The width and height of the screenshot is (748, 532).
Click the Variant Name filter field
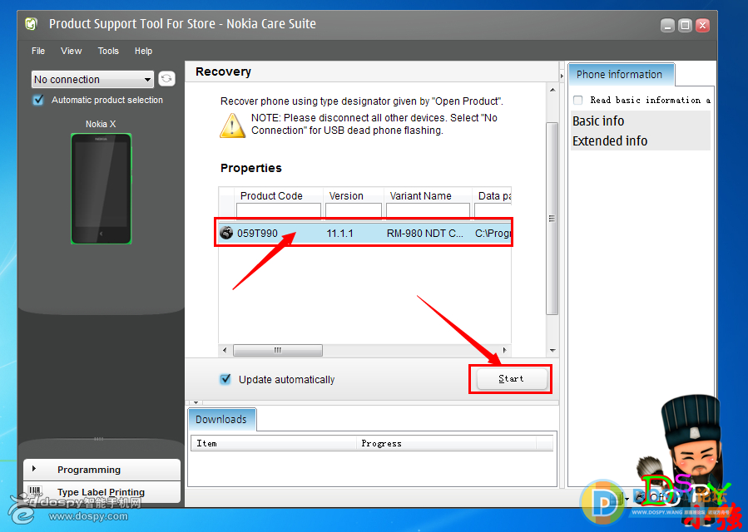coord(428,210)
